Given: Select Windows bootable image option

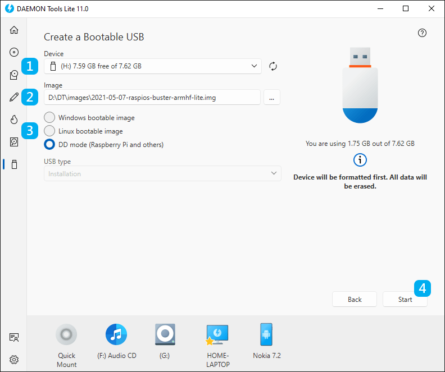Looking at the screenshot, I should point(89,118).
